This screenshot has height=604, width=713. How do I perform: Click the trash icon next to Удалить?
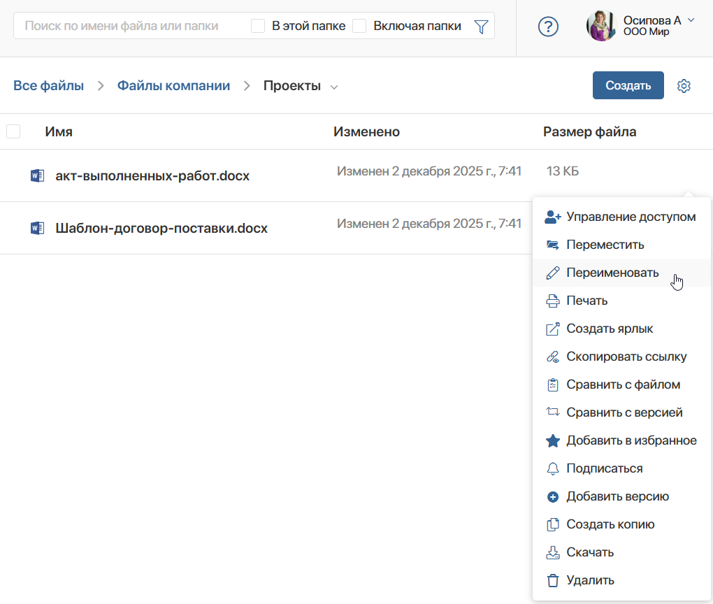552,580
